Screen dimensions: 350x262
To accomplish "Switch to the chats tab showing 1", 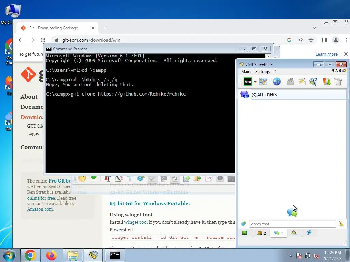I will (279, 233).
